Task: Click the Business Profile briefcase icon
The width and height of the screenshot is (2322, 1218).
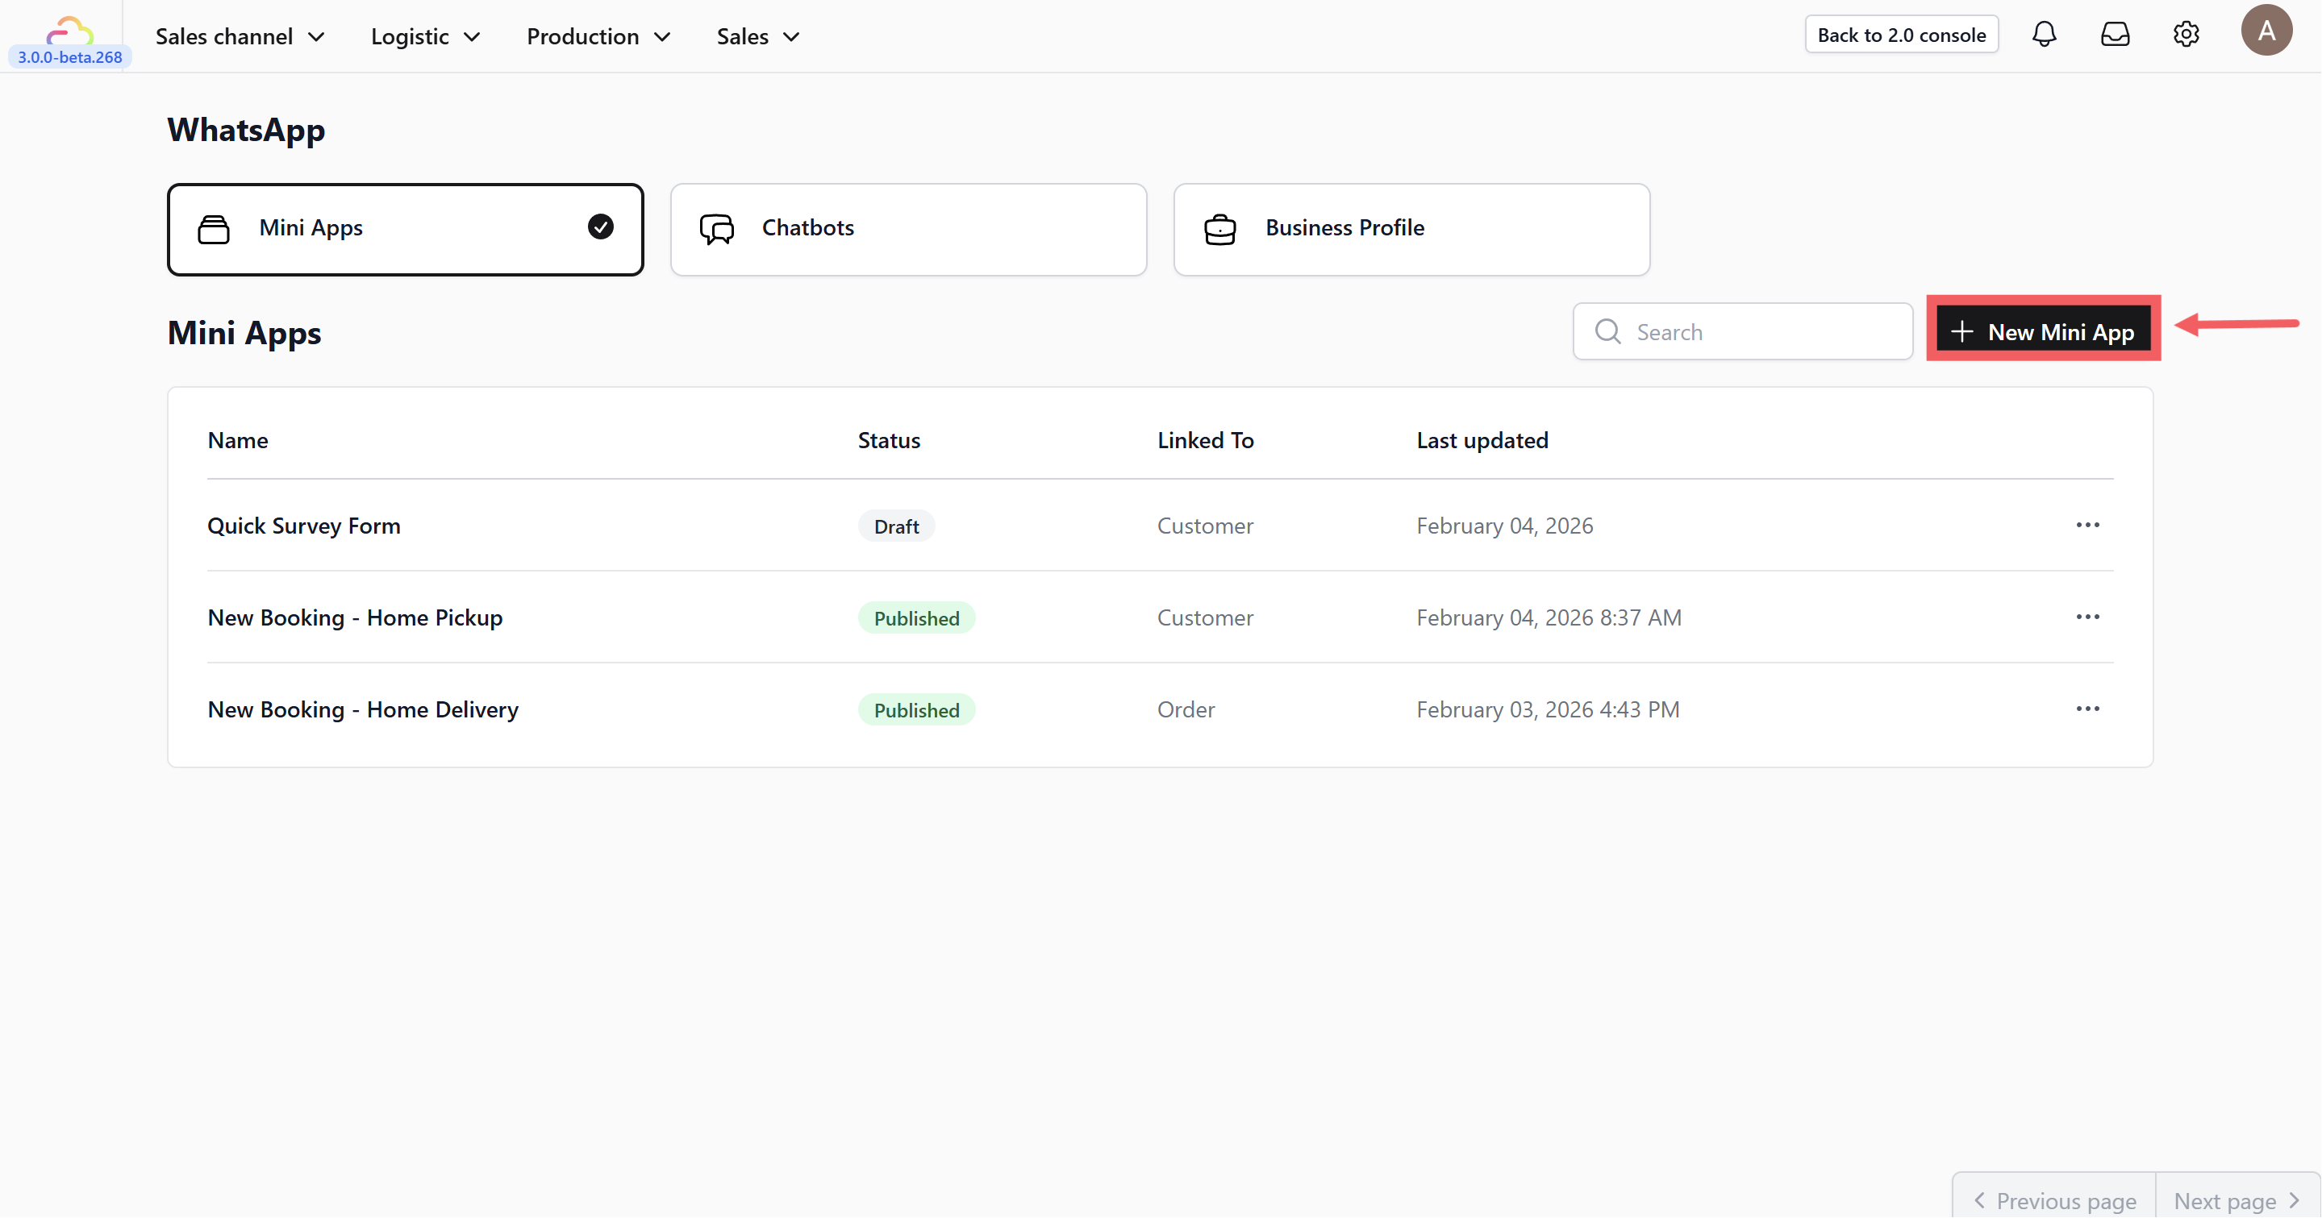Action: tap(1219, 229)
